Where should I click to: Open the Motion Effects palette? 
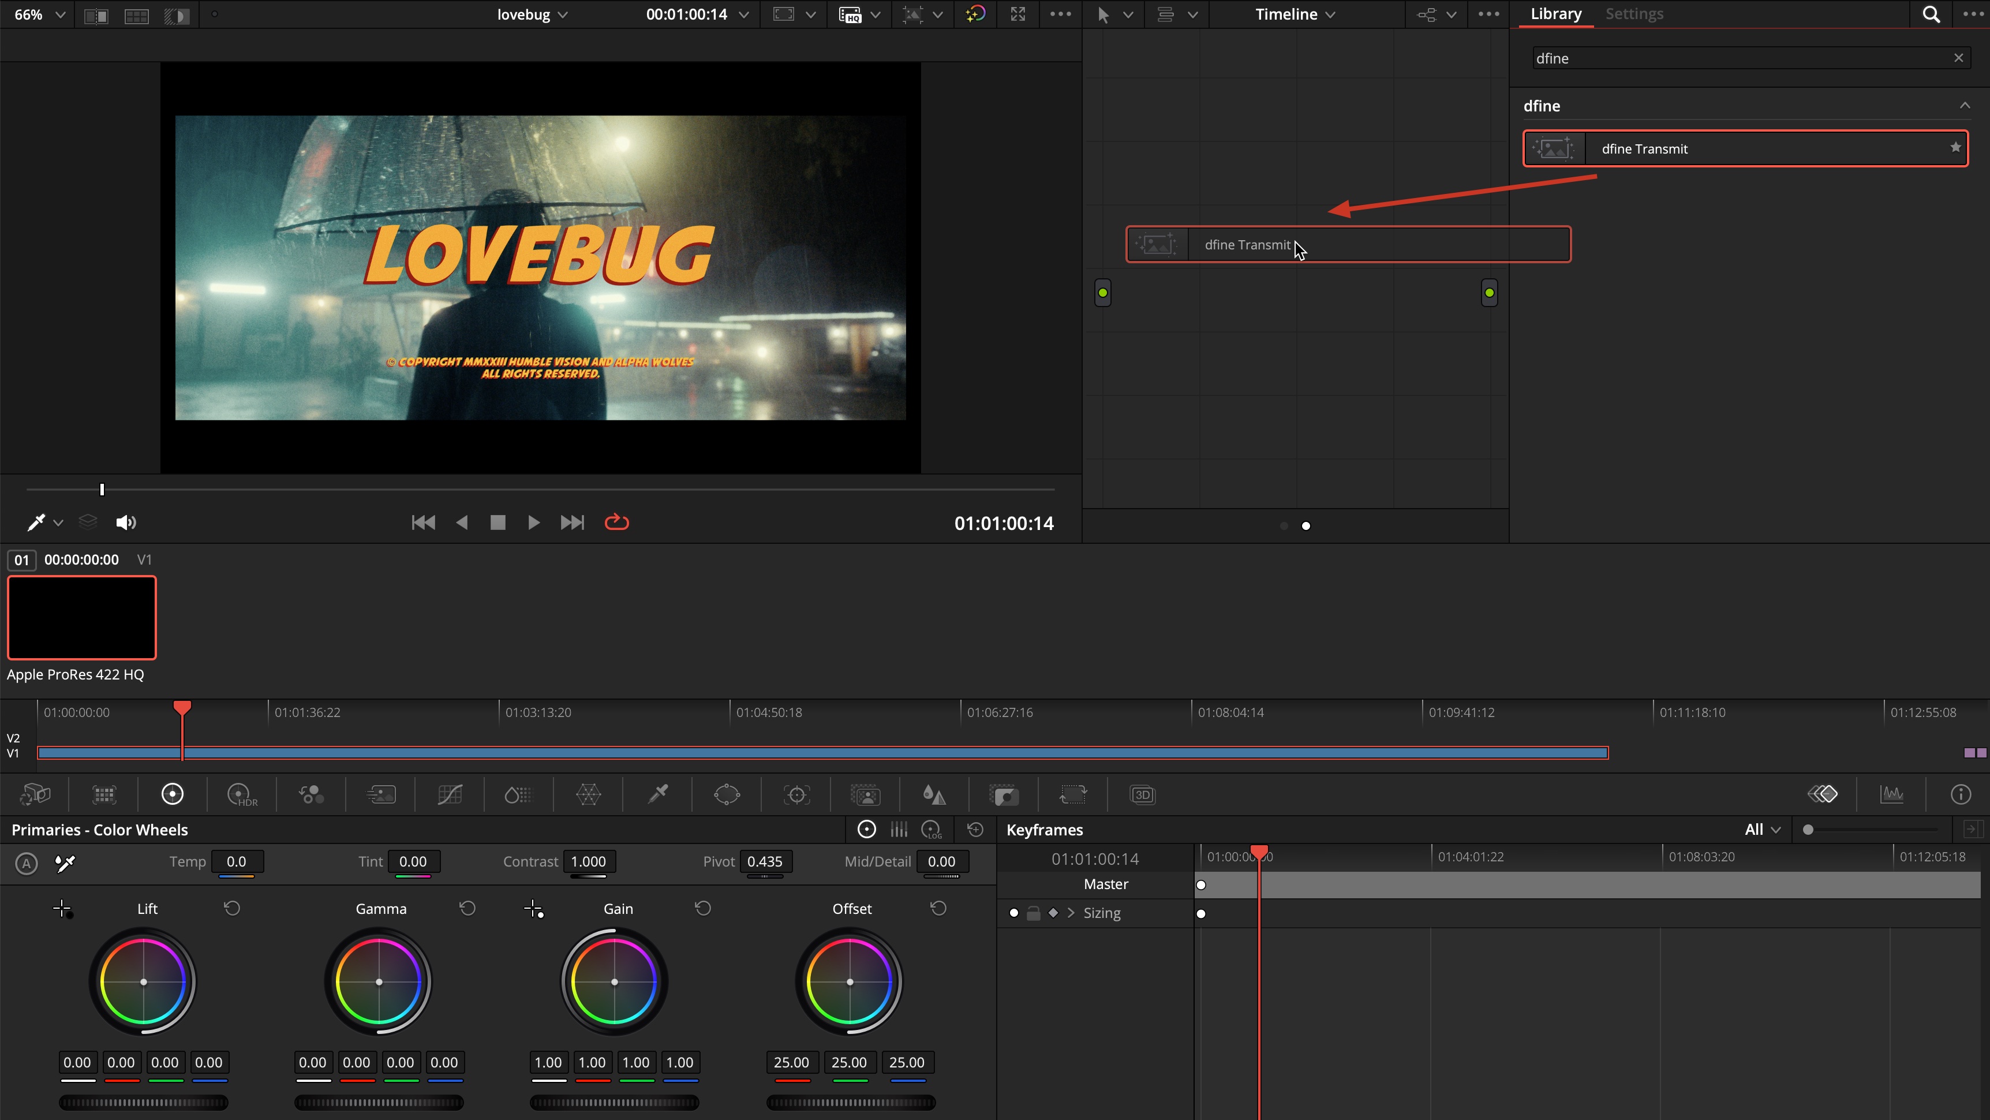(x=381, y=794)
